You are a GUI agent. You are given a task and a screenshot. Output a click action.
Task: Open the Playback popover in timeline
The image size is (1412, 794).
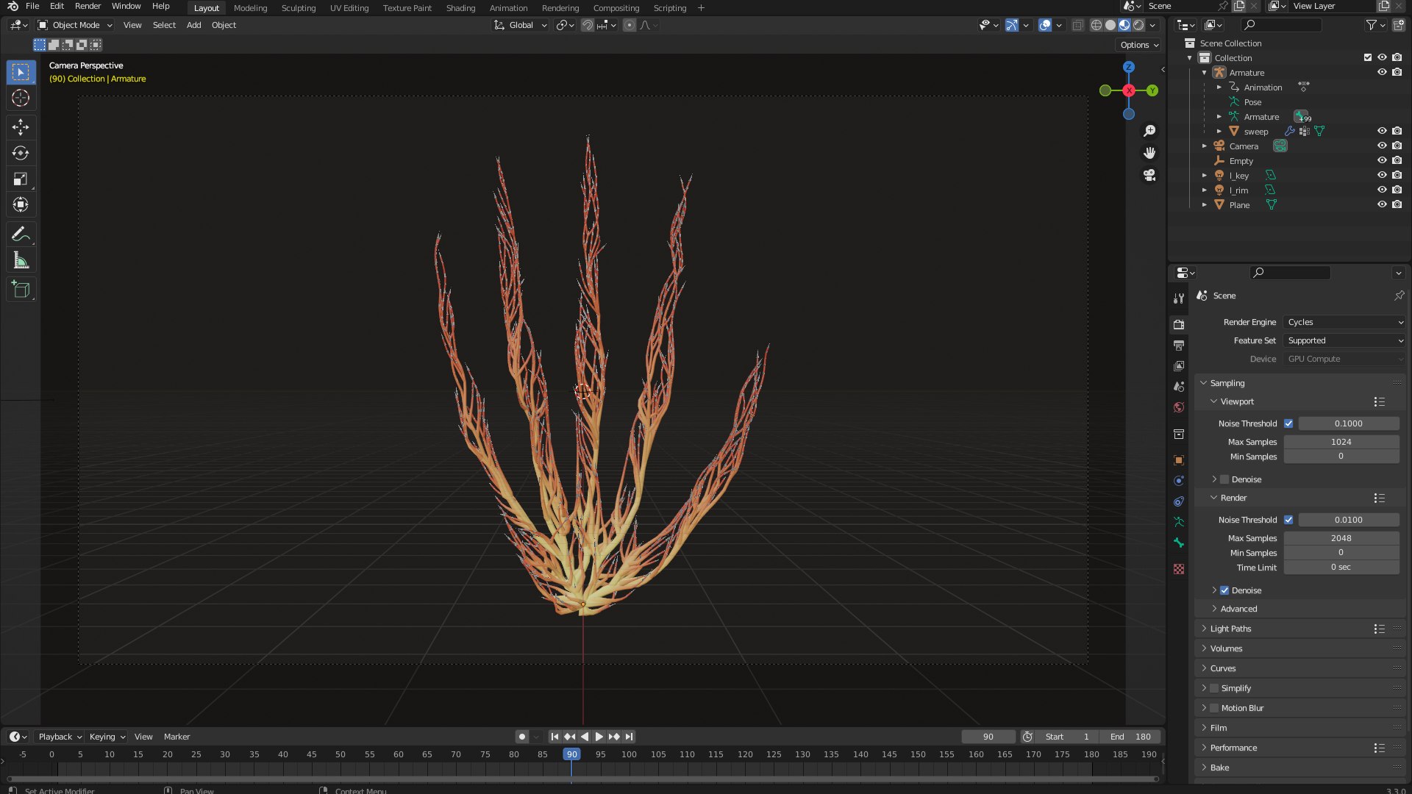pos(60,737)
